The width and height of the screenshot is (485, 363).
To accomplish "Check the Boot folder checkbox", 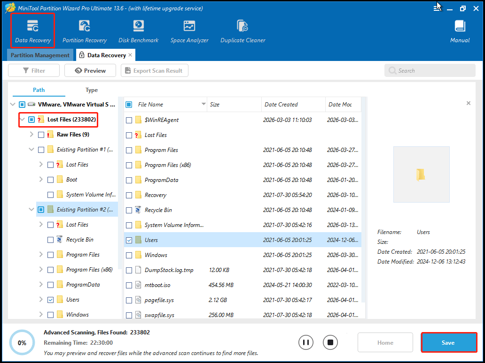I will (50, 180).
